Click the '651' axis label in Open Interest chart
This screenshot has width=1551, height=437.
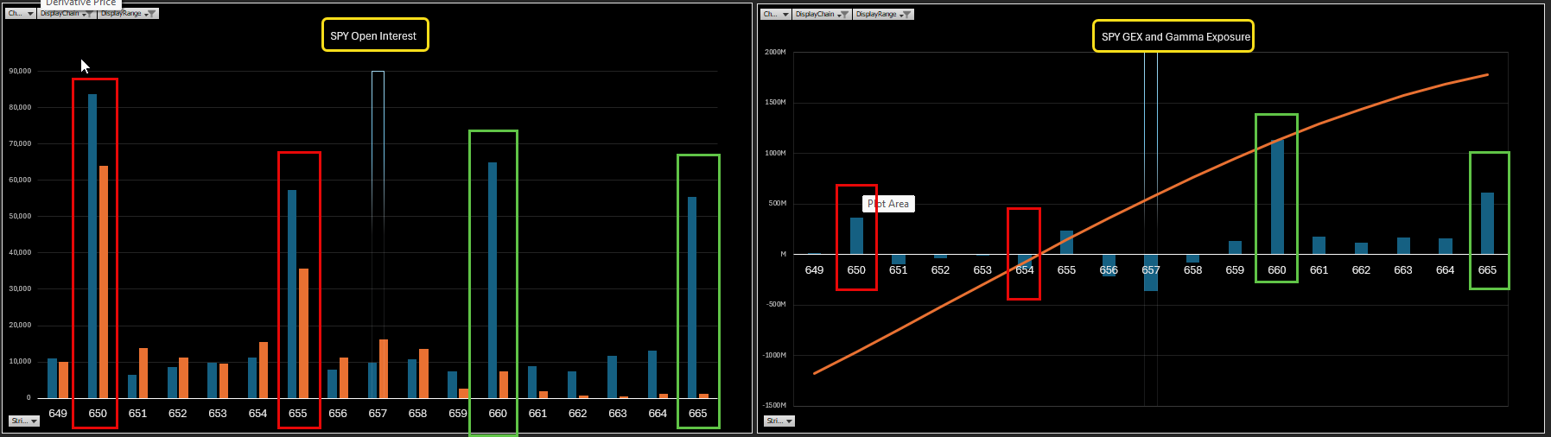pos(137,414)
